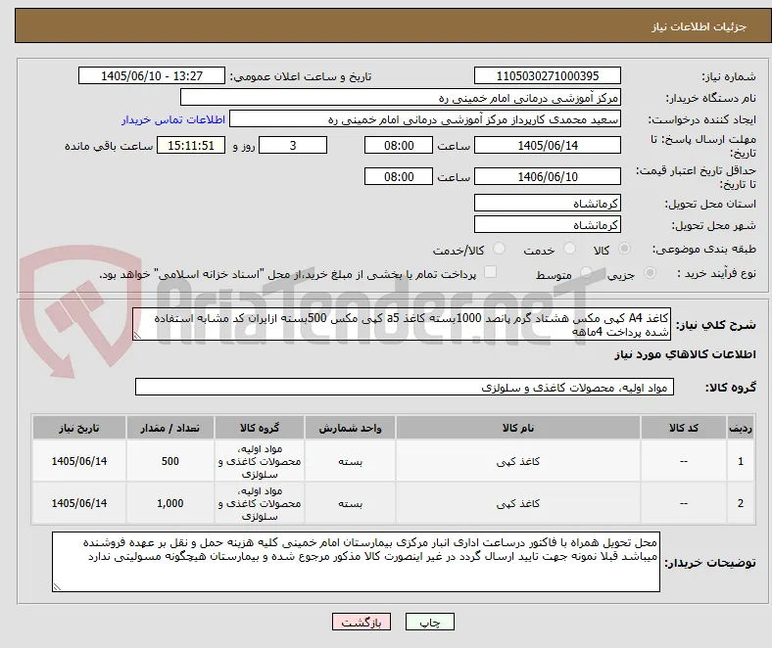Click the delivery province کرمانشاه field
The image size is (772, 648).
[x=547, y=203]
